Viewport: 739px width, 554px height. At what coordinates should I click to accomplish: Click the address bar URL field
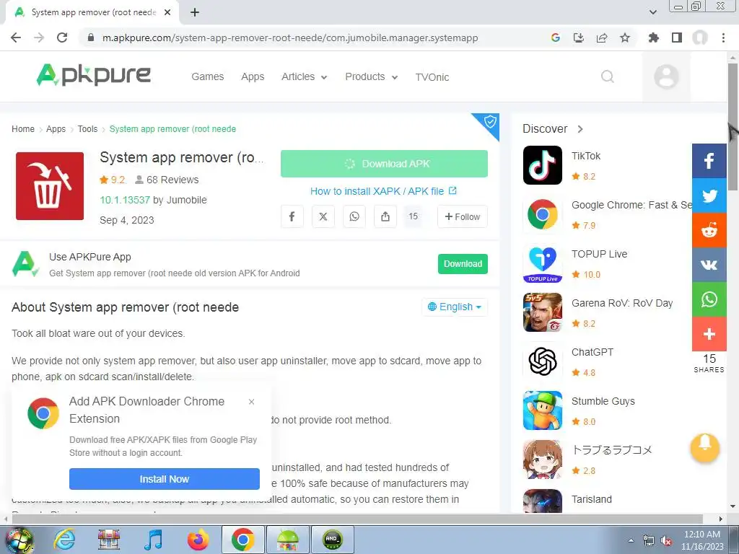[x=290, y=38]
